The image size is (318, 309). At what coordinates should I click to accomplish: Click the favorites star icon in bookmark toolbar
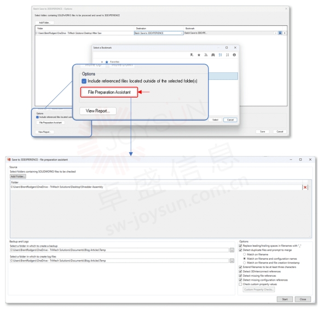(199, 55)
